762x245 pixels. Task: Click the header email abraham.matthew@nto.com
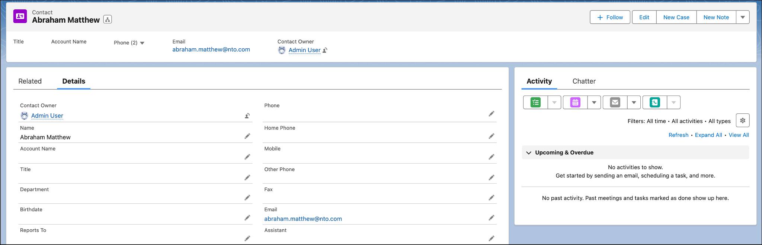211,49
